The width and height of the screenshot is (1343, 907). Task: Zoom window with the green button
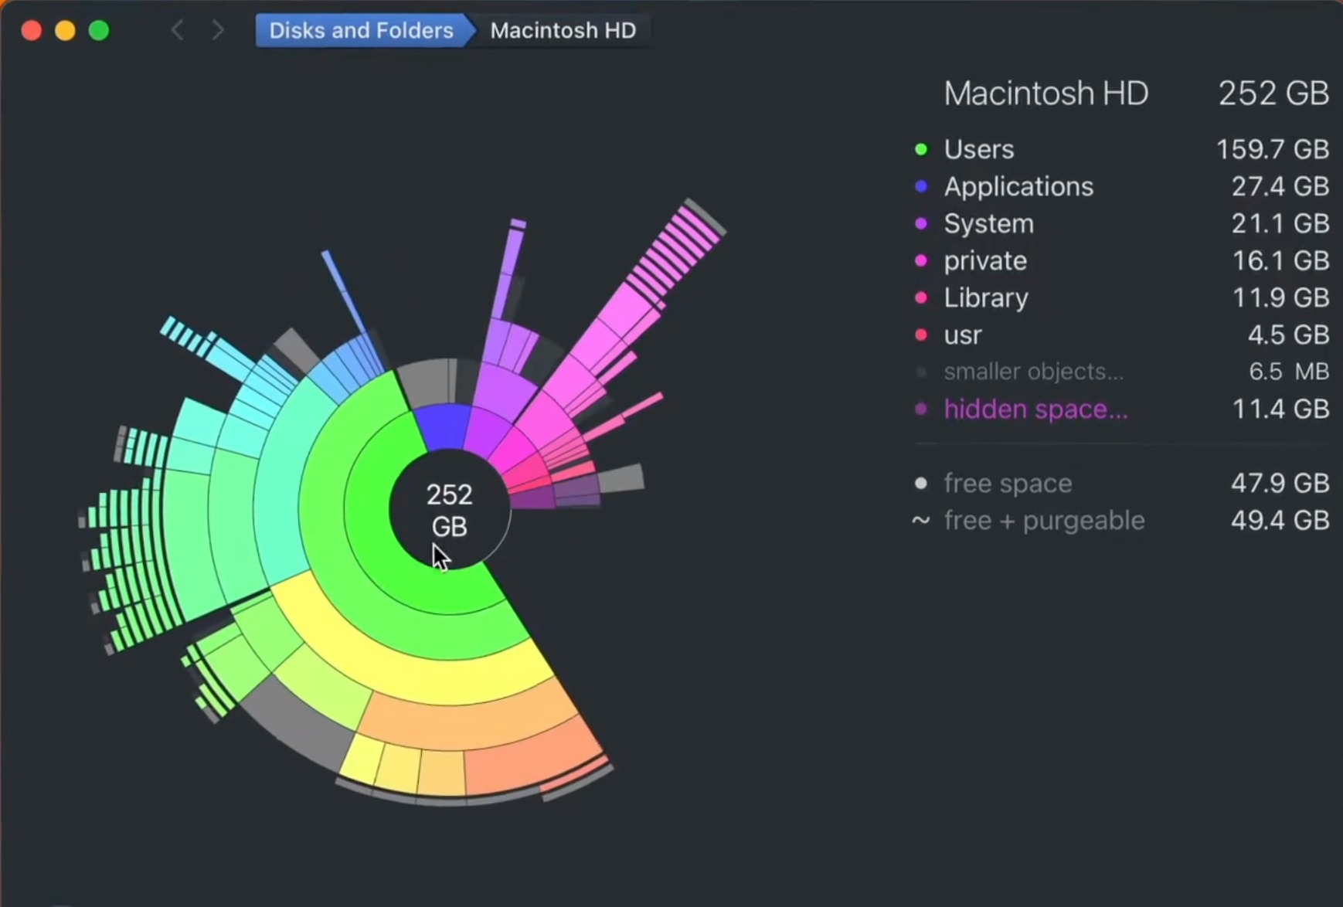(x=99, y=30)
